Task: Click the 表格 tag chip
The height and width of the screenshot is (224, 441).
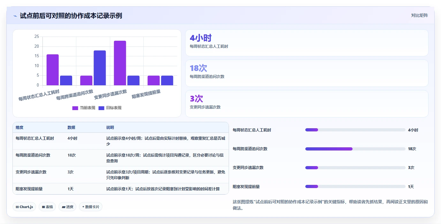Action: tap(47, 207)
